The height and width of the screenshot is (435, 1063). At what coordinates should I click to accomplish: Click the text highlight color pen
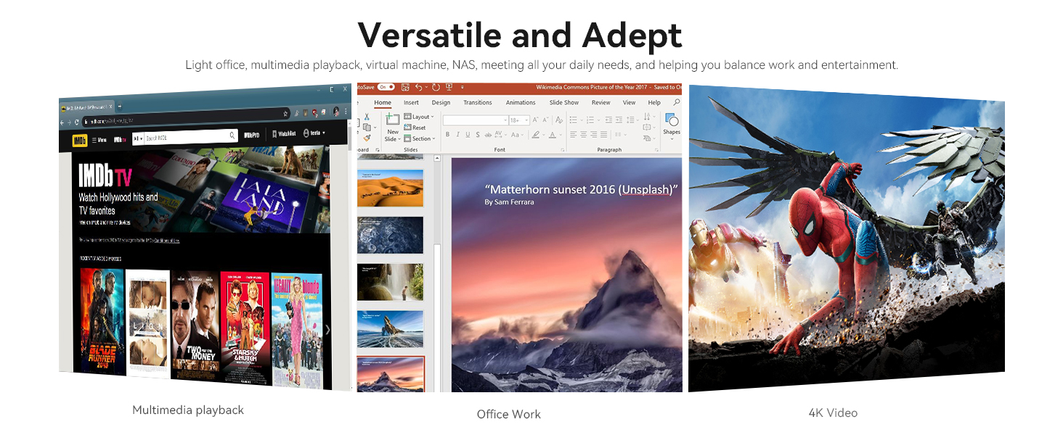(x=535, y=134)
